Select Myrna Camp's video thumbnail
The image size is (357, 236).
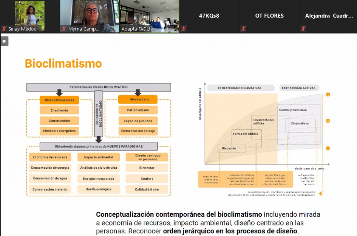tap(90, 16)
